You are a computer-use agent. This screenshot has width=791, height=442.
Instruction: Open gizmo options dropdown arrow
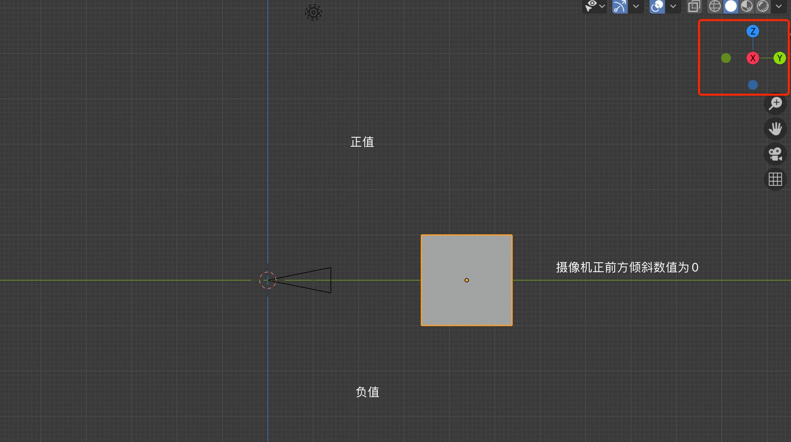(x=636, y=6)
